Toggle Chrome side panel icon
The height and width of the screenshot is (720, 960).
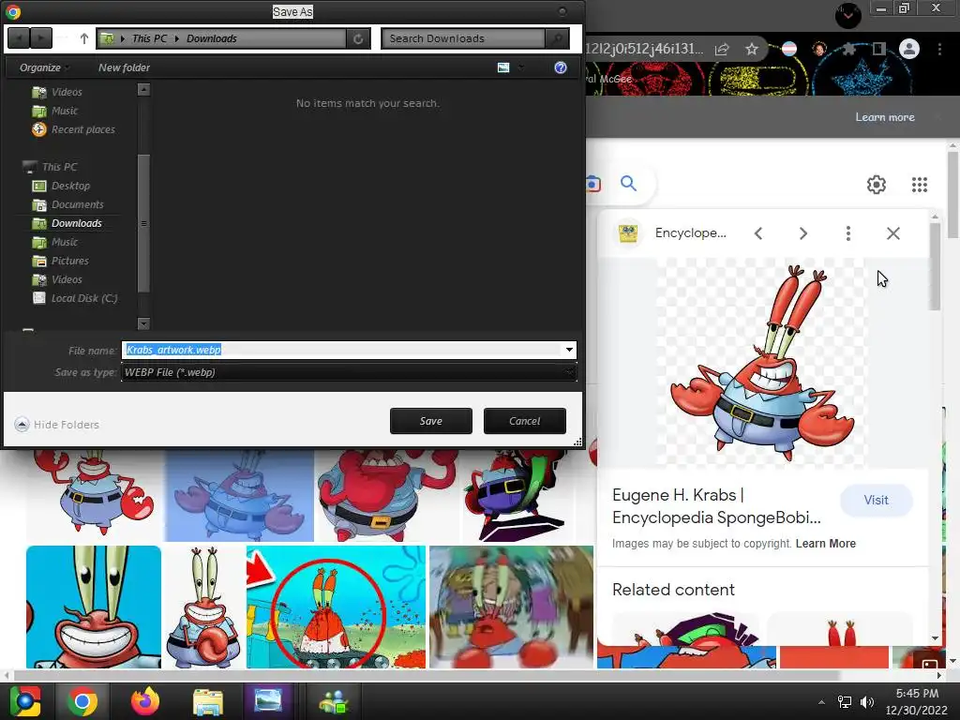click(878, 49)
